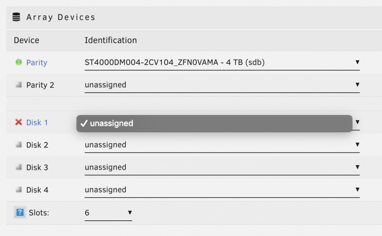Click the Disk 1 dropdown arrow

click(358, 122)
